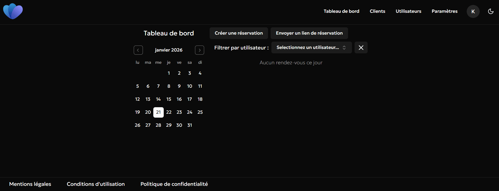Open the Clients navigation item

click(377, 11)
